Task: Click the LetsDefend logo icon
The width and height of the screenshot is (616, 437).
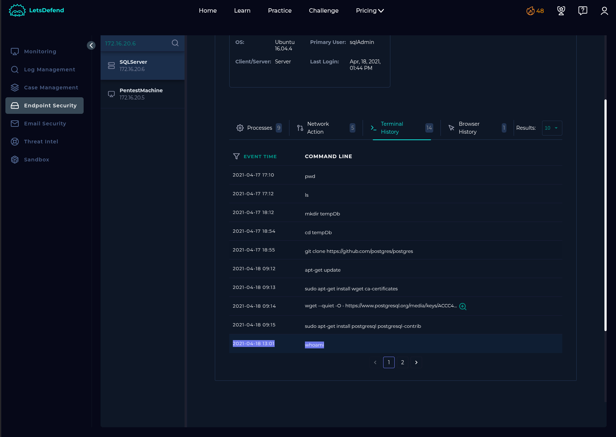Action: coord(17,10)
